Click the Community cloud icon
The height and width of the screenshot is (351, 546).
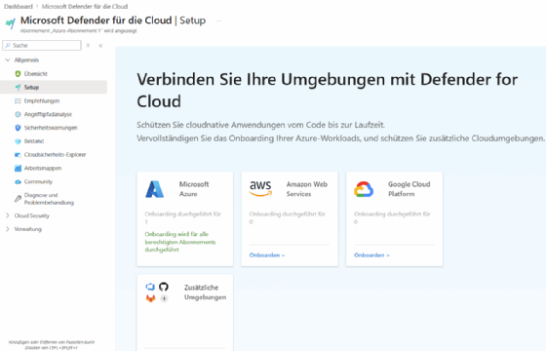[x=18, y=181]
